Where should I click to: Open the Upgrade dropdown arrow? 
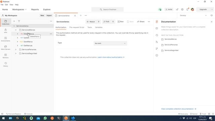pyautogui.click(x=212, y=9)
